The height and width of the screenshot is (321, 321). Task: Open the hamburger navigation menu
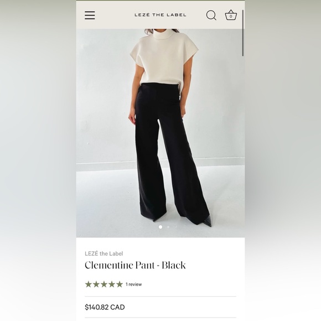90,15
